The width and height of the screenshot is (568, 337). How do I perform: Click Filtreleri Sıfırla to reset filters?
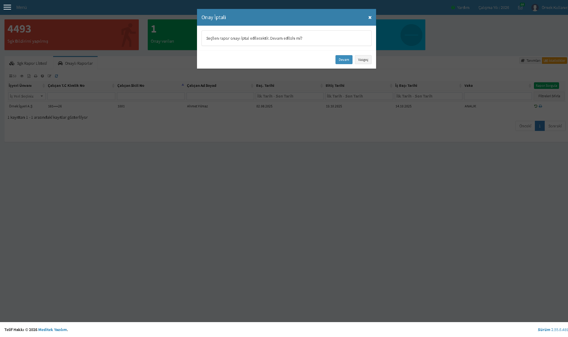[x=549, y=96]
